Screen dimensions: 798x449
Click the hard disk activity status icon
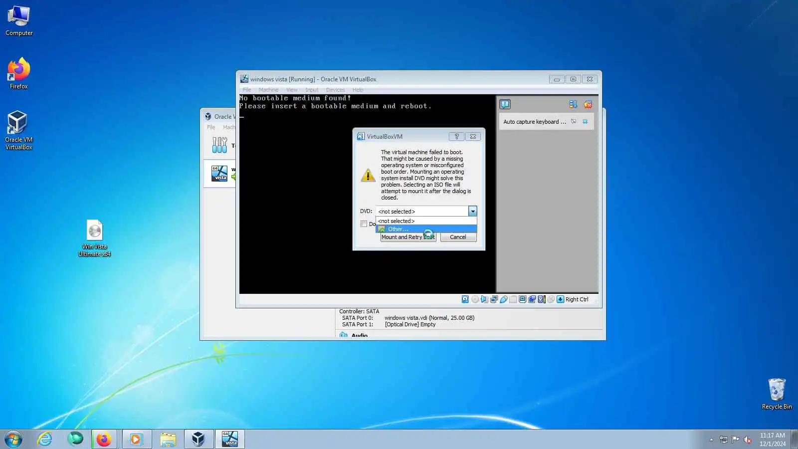click(x=465, y=299)
